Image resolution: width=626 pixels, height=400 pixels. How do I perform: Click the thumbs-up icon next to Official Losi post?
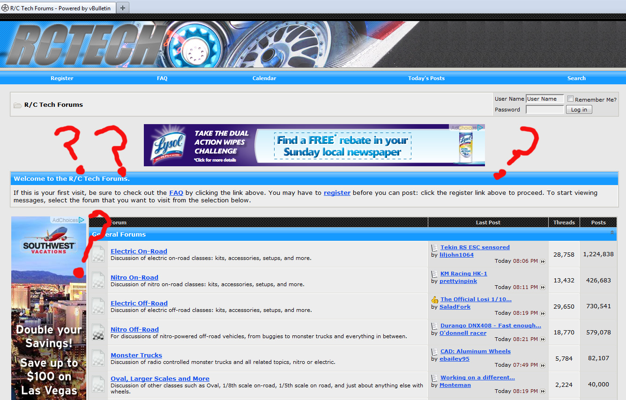pos(434,300)
